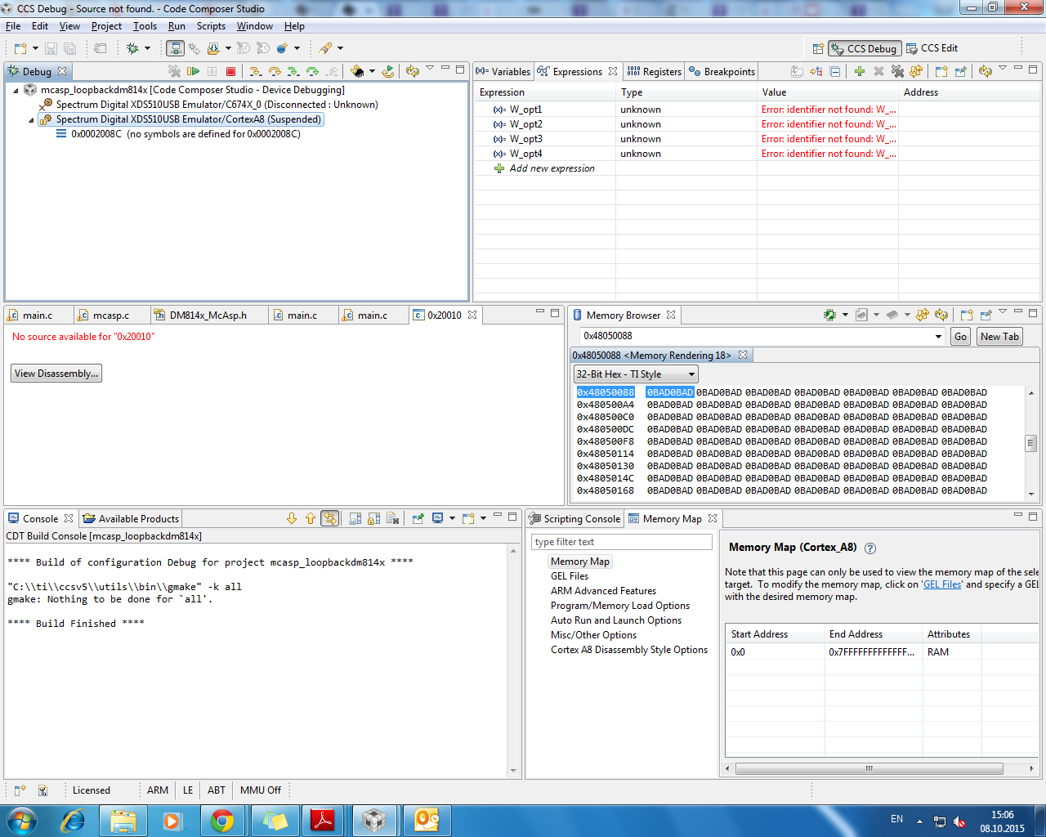
Task: Open memory address history dropdown arrow
Action: pyautogui.click(x=938, y=337)
